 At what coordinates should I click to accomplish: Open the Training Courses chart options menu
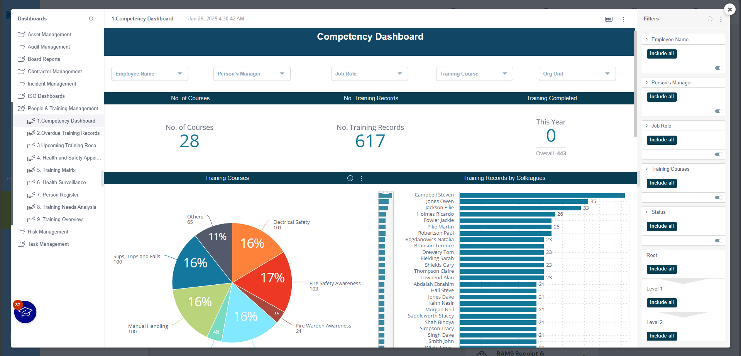[361, 178]
